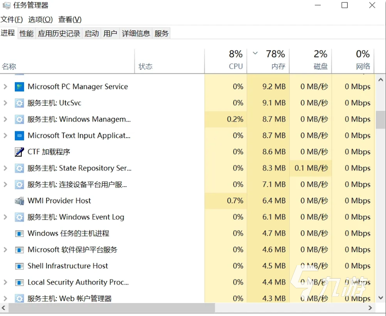Click the gear icon for Windows Event Log host
386x316 pixels.
(x=19, y=217)
